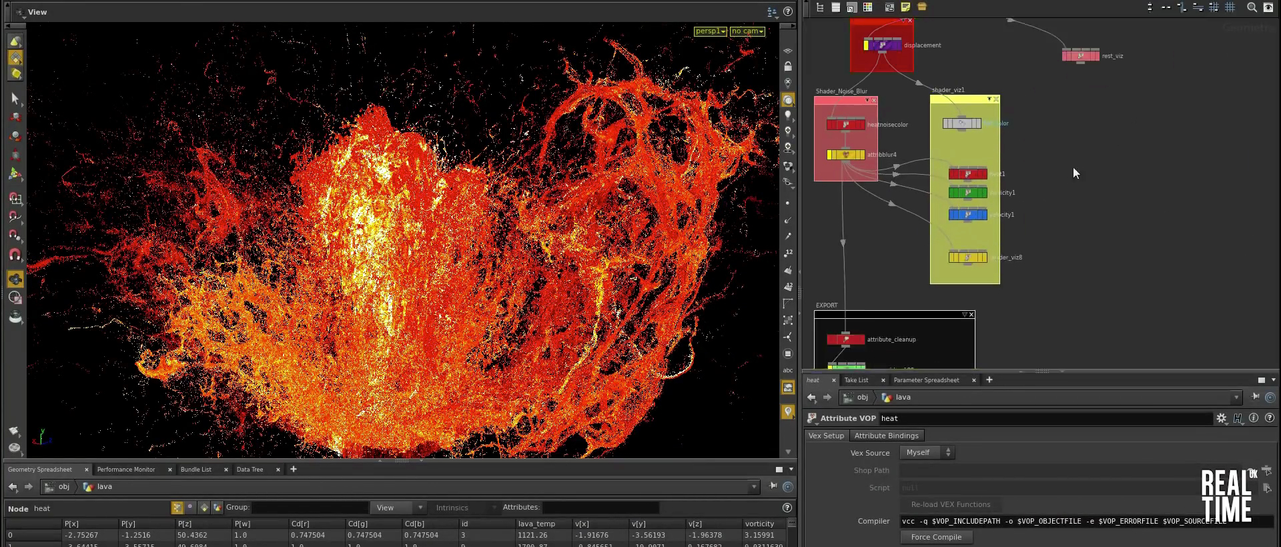The image size is (1281, 547).
Task: Toggle the pin icon in the parameter pane
Action: point(1256,397)
